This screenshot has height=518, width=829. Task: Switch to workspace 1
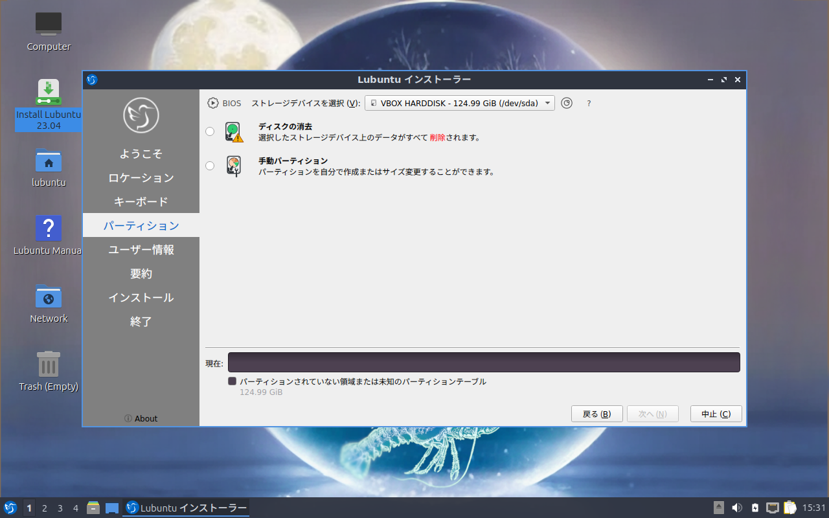tap(29, 508)
